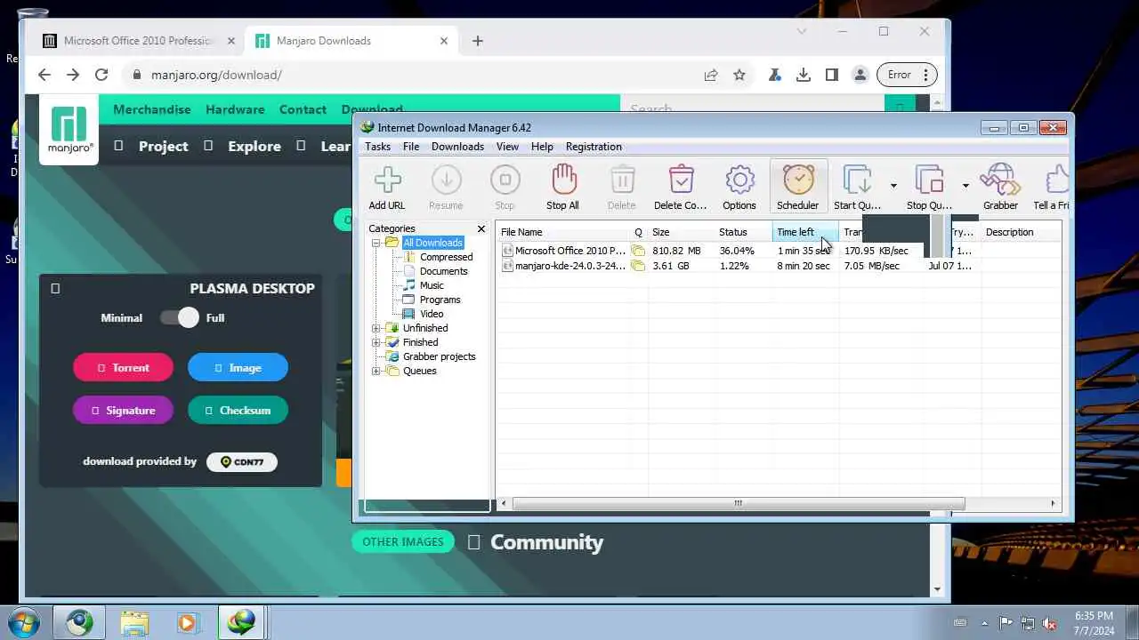1139x640 pixels.
Task: Click the Chrome Error update button
Action: click(907, 75)
